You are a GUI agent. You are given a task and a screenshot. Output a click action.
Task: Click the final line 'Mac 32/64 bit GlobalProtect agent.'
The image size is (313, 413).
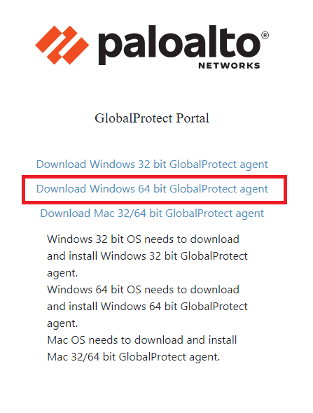tap(133, 357)
